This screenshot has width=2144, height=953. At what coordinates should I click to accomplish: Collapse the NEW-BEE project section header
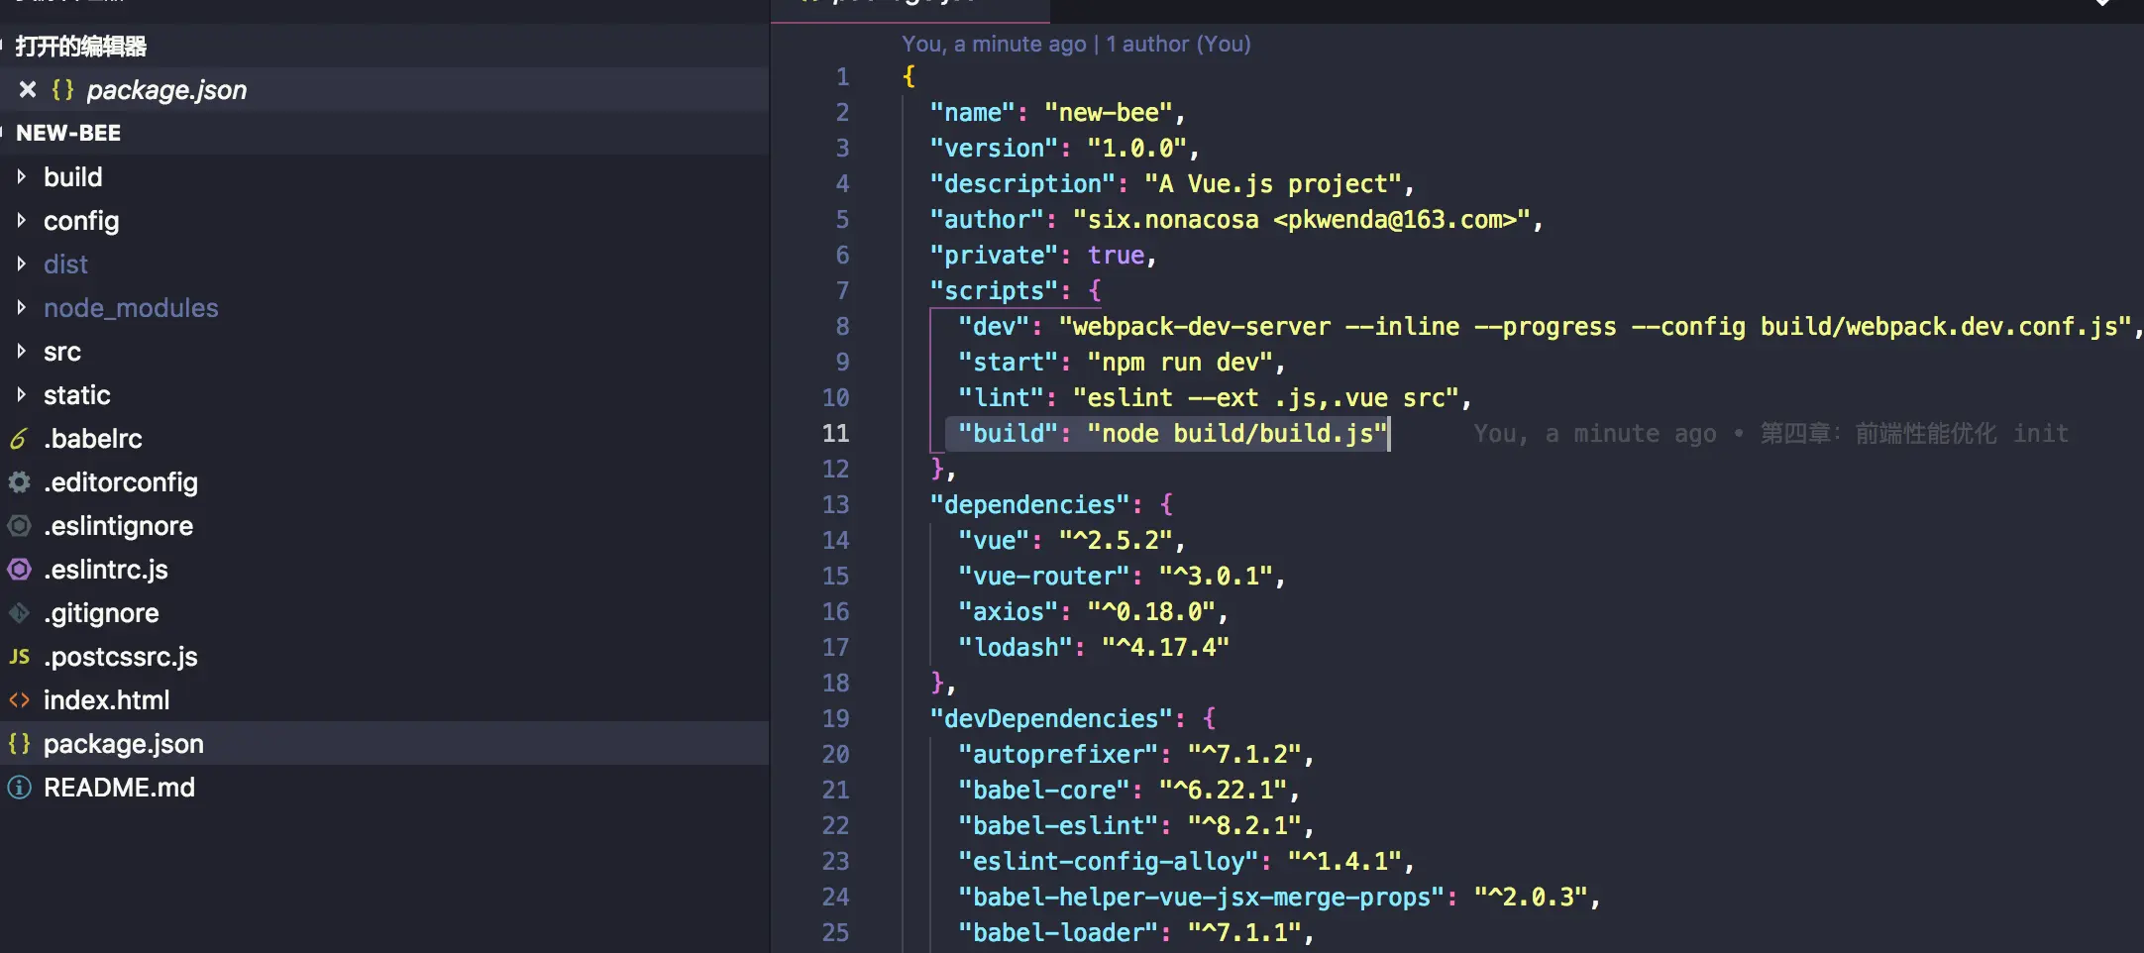click(x=384, y=133)
